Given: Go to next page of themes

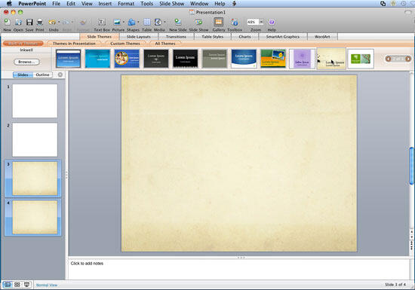Looking at the screenshot, I should pos(408,59).
